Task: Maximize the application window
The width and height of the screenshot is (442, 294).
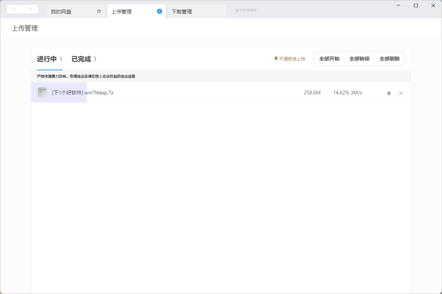Action: click(x=416, y=5)
